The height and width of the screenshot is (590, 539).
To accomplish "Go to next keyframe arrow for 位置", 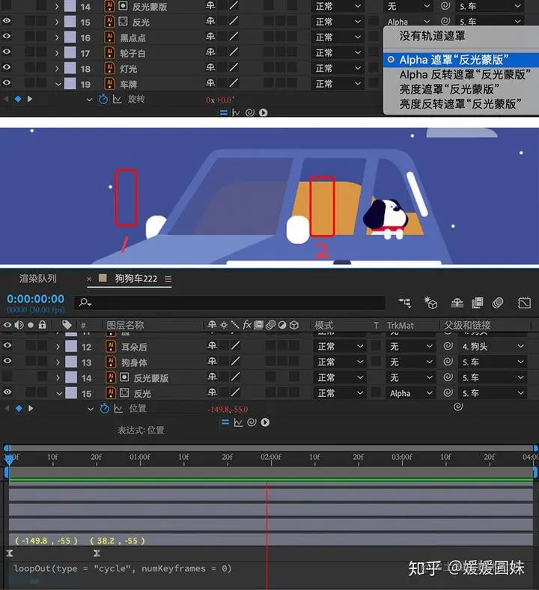I will pos(31,408).
